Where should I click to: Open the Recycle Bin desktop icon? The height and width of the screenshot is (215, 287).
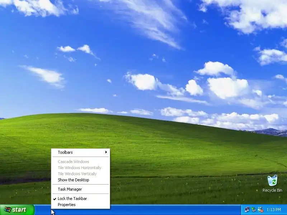point(272,183)
